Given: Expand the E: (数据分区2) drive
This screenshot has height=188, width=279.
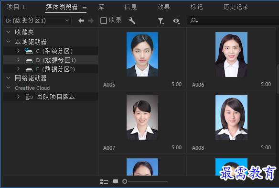Looking at the screenshot, I should tap(18, 69).
